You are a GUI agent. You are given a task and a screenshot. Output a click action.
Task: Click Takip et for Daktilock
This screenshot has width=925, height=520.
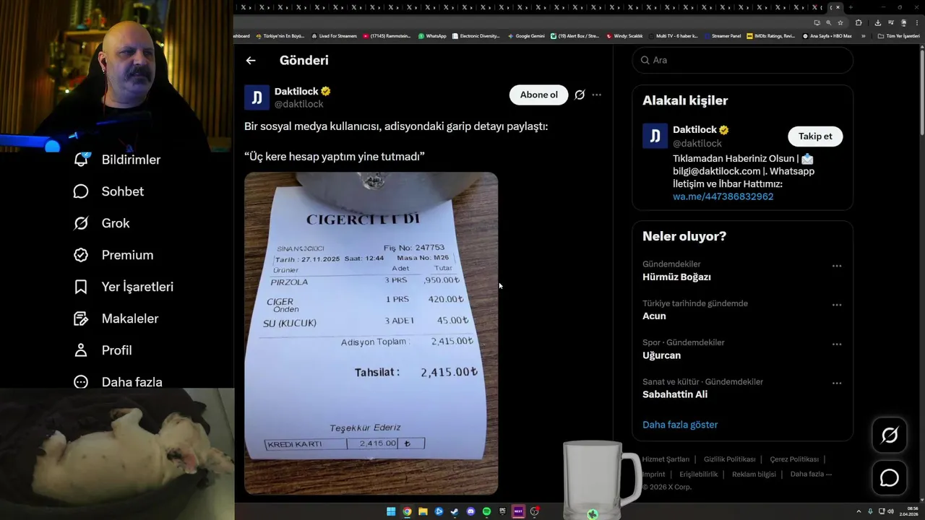815,136
